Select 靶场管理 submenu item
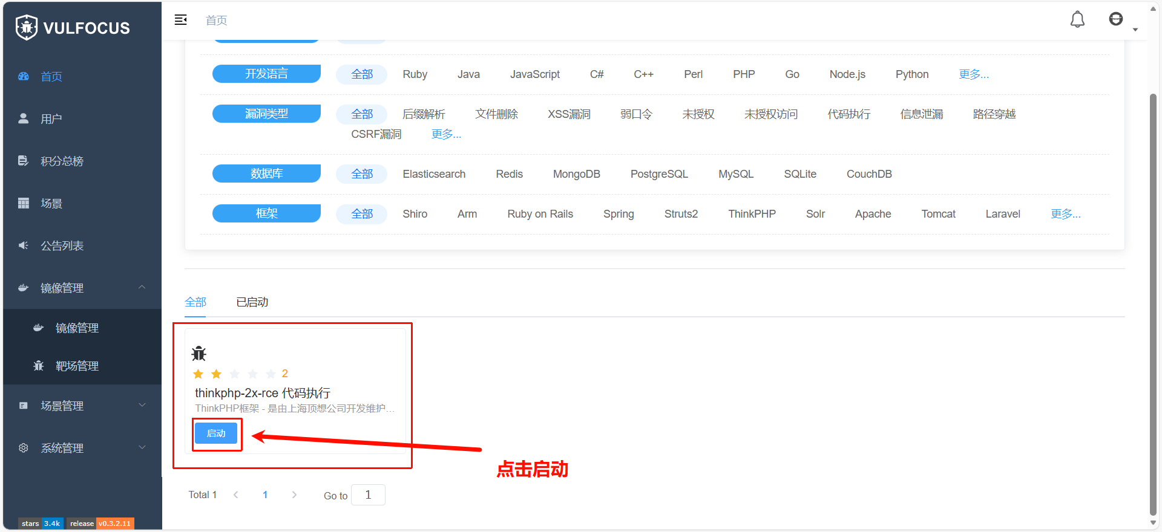Image resolution: width=1162 pixels, height=532 pixels. pos(77,366)
